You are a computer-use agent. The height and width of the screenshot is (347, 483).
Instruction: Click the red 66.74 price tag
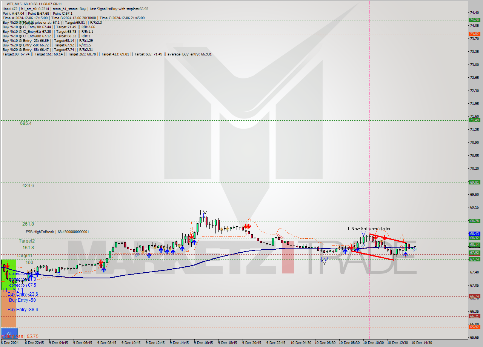pos(474,296)
